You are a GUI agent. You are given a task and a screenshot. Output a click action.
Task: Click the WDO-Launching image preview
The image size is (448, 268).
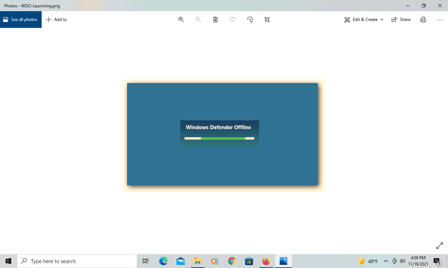point(224,135)
